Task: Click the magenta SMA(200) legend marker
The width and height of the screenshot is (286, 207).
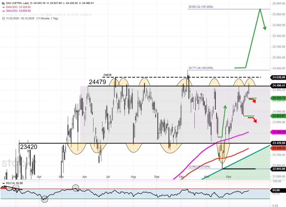Action: [x=3, y=11]
